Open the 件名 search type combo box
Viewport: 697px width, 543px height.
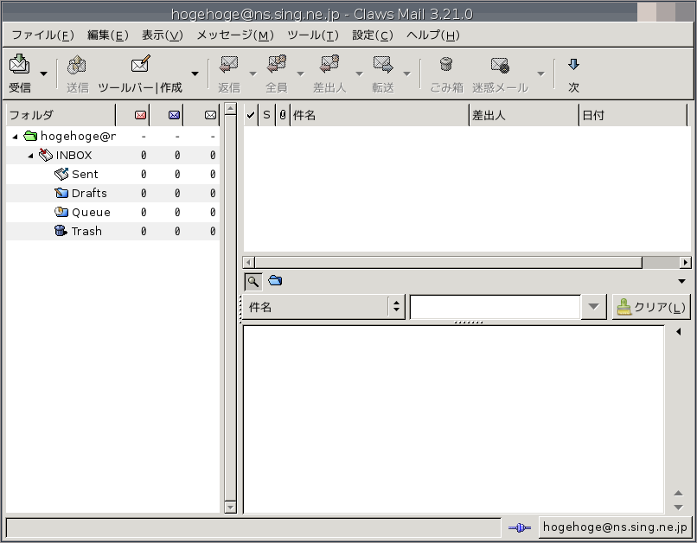(x=323, y=307)
